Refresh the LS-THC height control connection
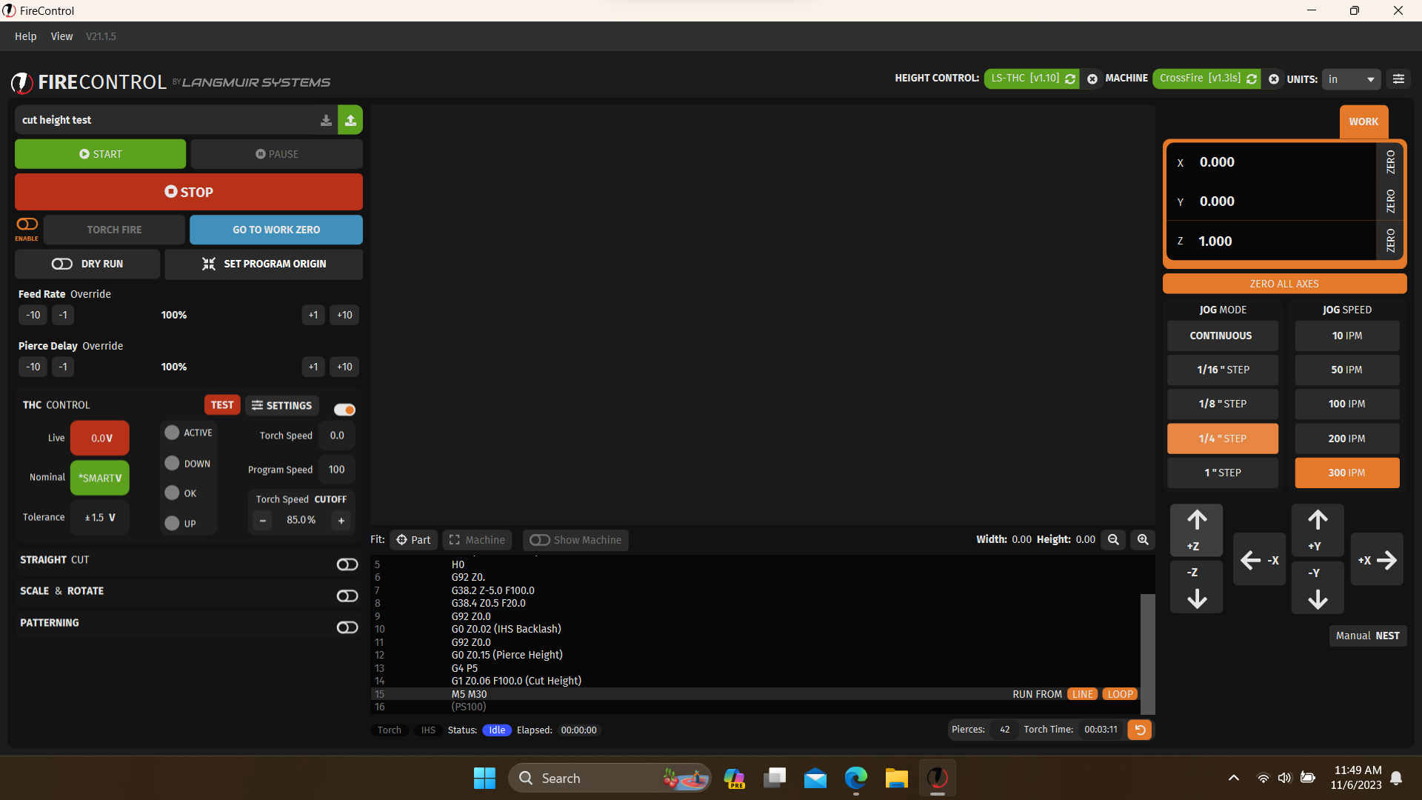This screenshot has width=1422, height=800. click(1070, 79)
